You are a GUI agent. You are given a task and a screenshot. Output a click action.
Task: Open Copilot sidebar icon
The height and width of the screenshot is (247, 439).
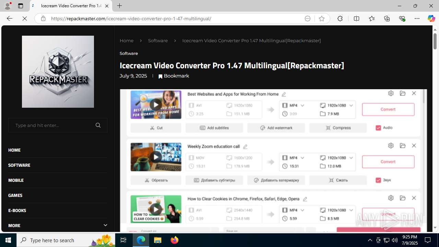pos(431,19)
